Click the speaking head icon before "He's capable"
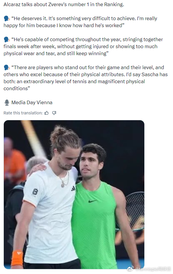173x274 pixels. (x=7, y=39)
